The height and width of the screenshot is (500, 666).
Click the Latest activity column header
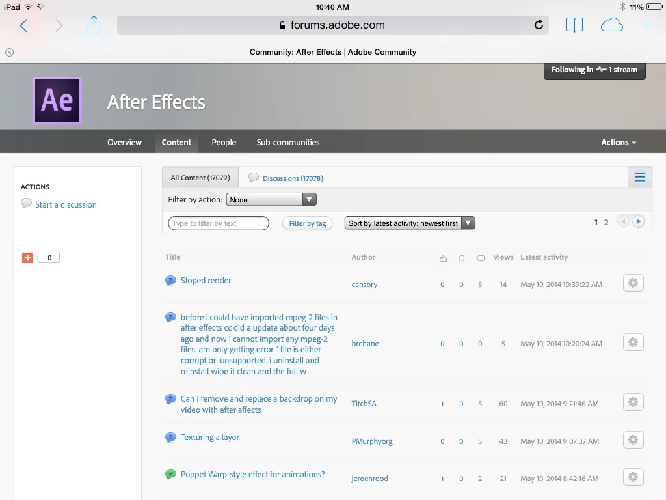[x=544, y=257]
